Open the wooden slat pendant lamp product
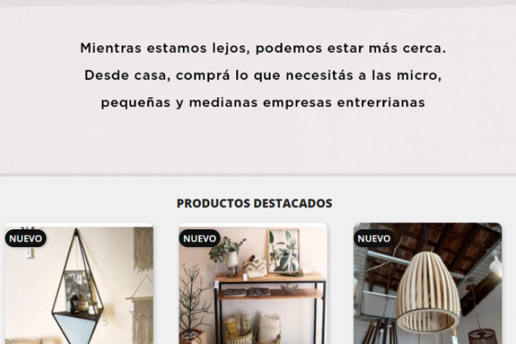 tap(428, 284)
